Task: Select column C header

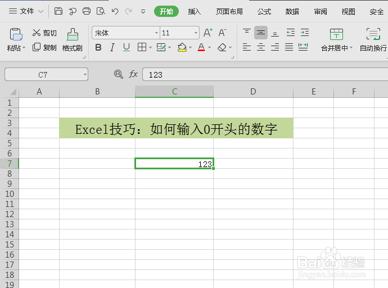Action: [x=174, y=92]
